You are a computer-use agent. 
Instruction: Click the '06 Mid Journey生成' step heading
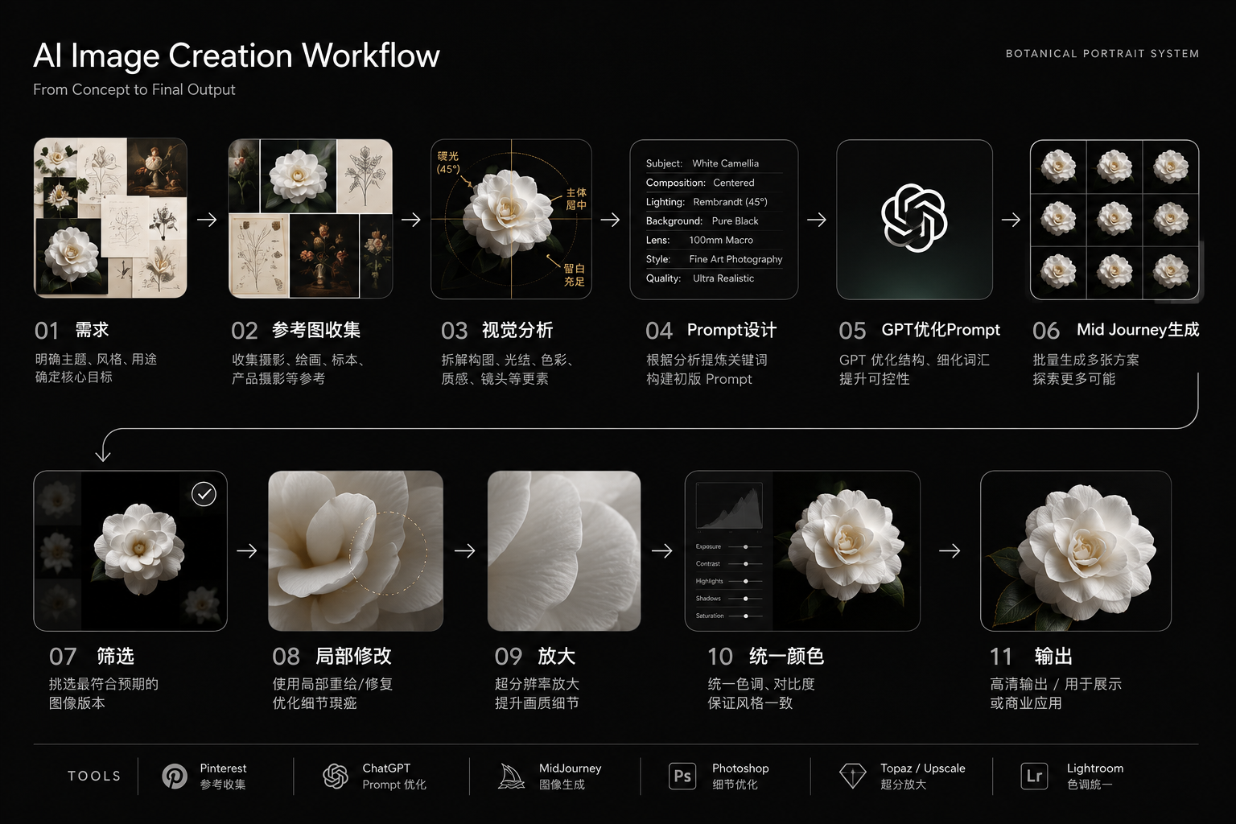pyautogui.click(x=1116, y=330)
